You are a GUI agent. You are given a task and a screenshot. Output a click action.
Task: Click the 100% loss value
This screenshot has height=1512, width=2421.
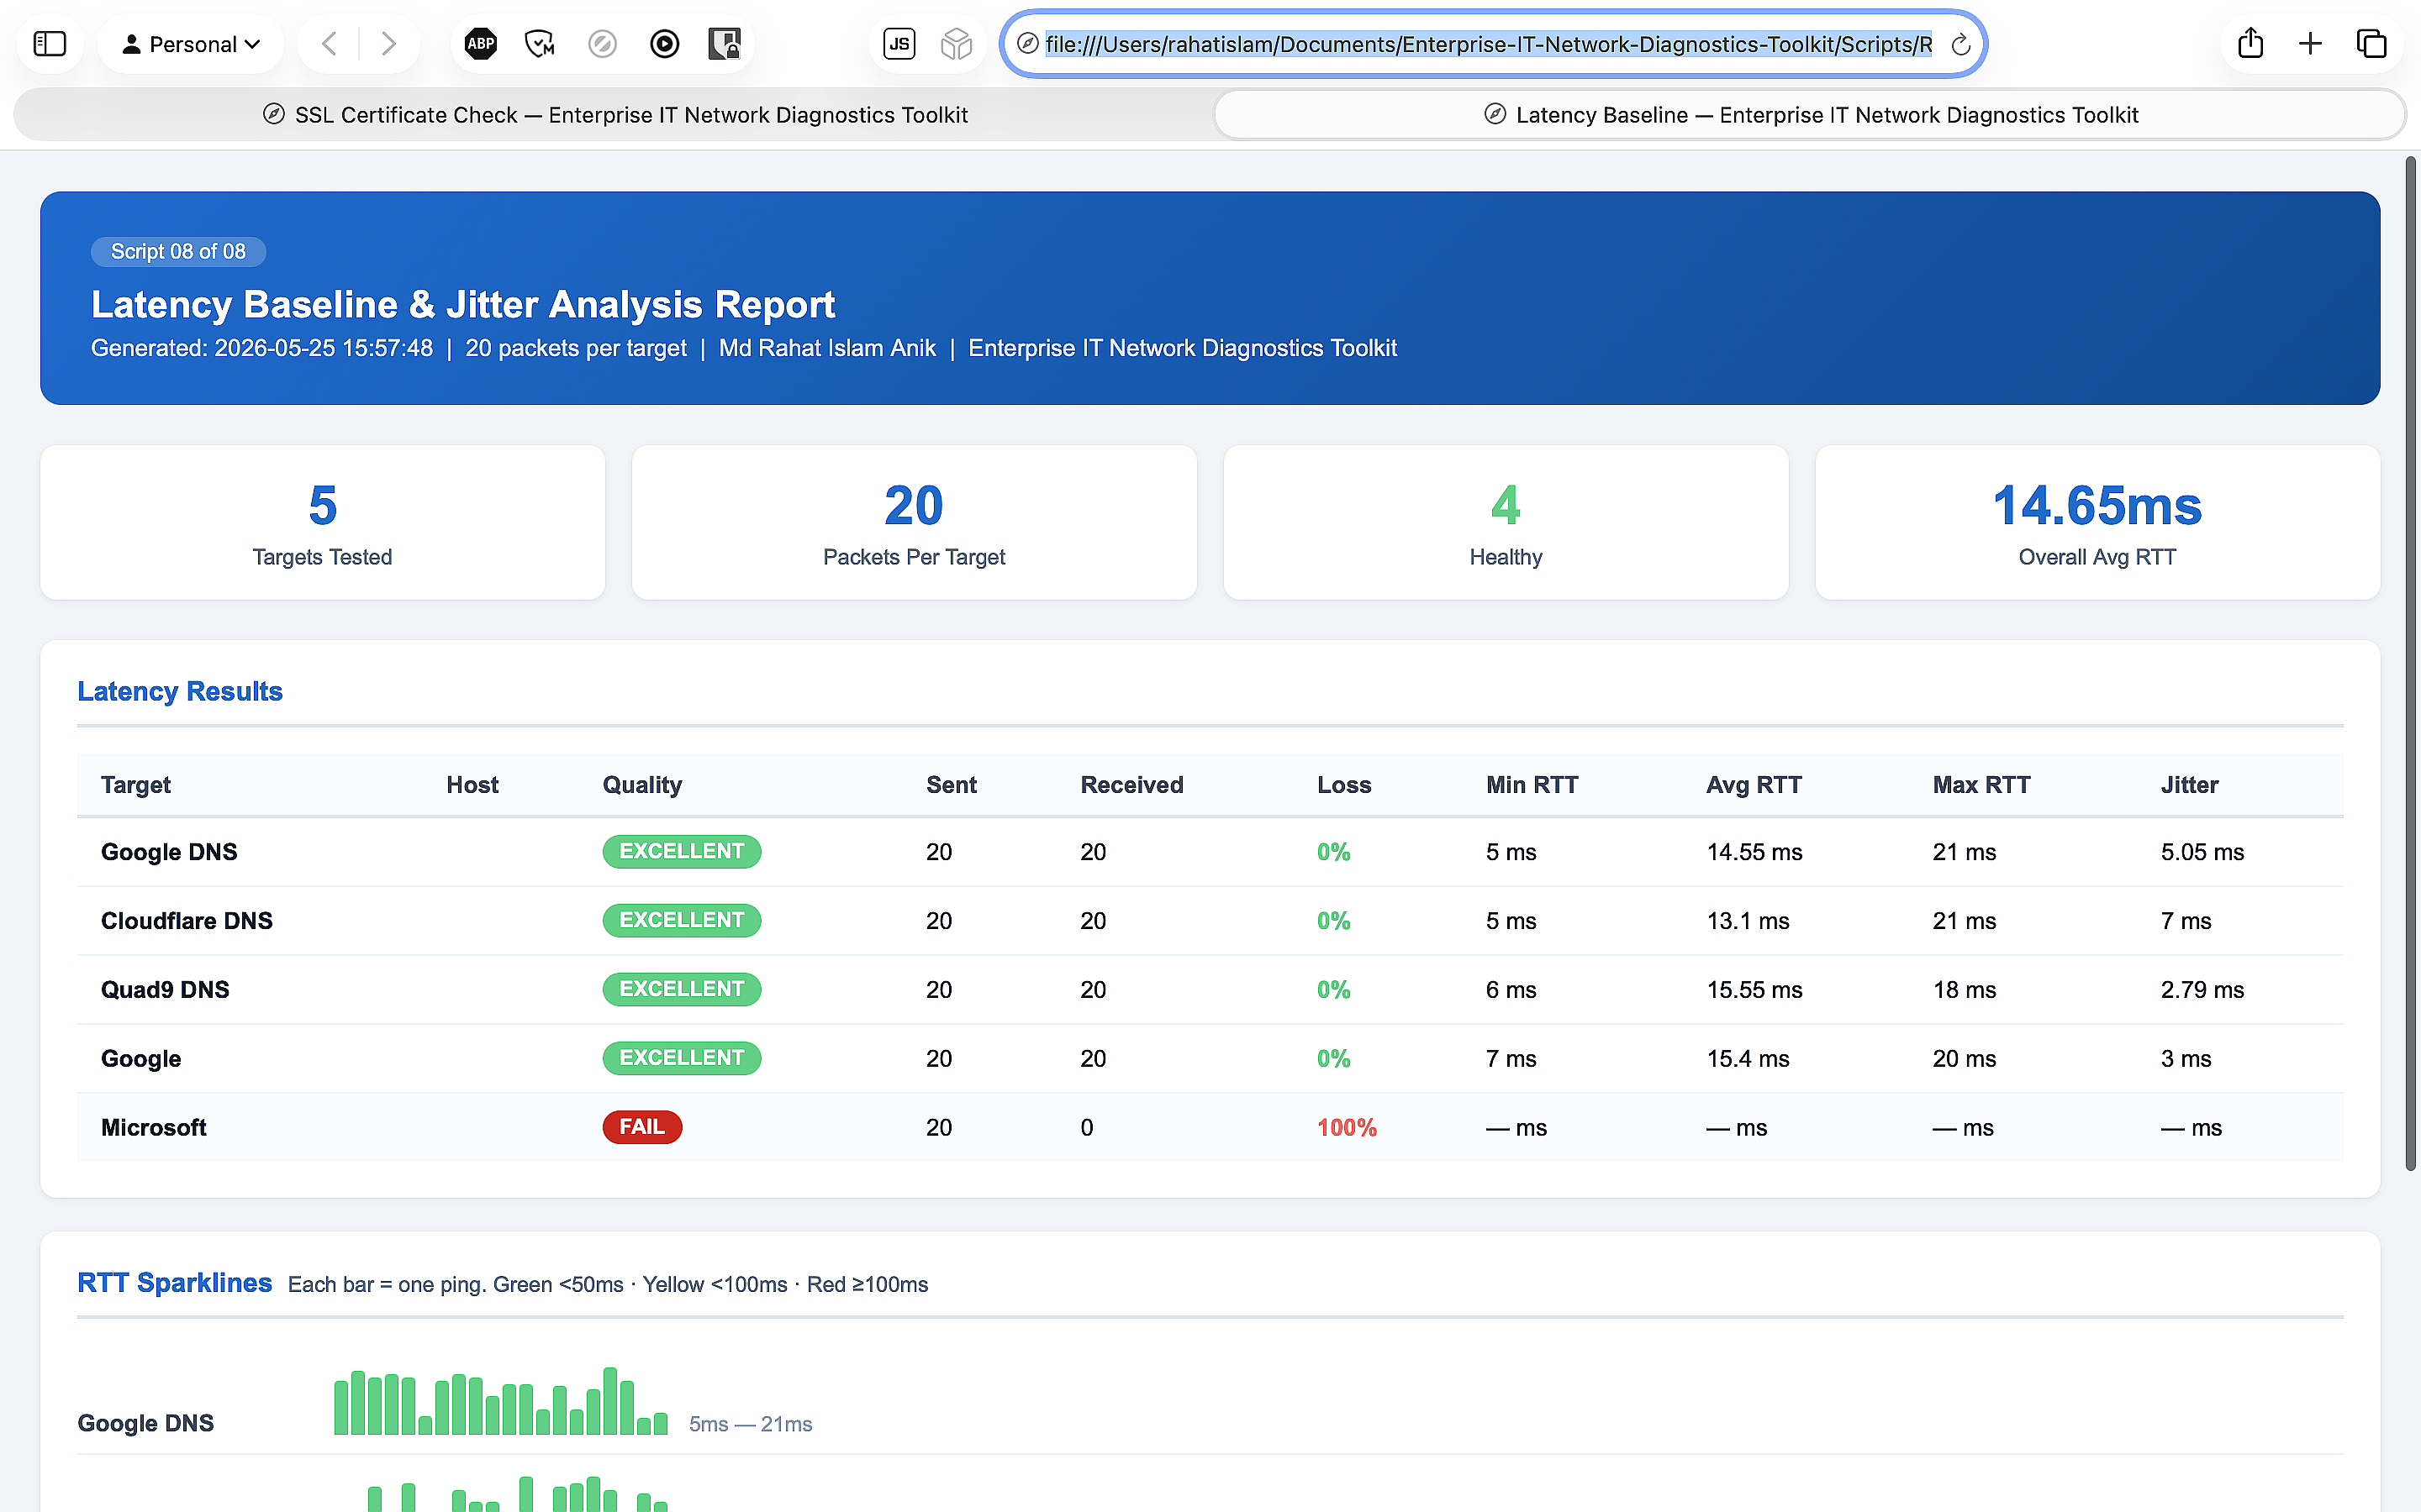point(1347,1128)
